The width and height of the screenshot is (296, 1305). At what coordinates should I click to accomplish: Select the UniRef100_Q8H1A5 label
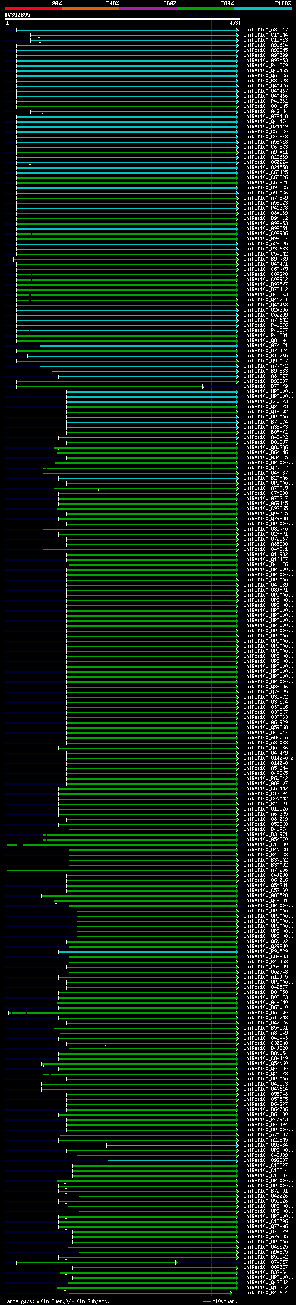point(265,106)
